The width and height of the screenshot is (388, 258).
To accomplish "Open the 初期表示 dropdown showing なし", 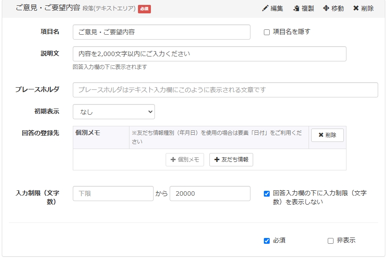I will pos(113,112).
